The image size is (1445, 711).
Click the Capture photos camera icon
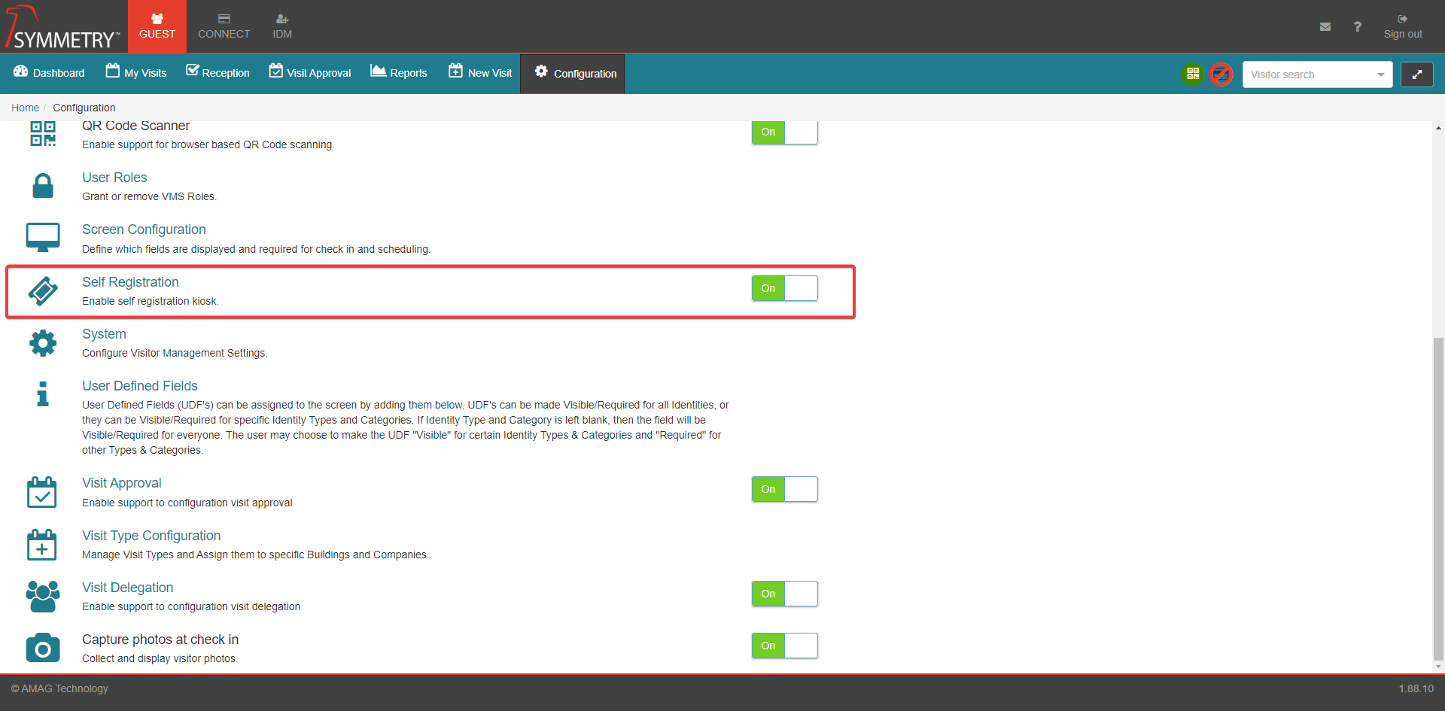pyautogui.click(x=43, y=648)
